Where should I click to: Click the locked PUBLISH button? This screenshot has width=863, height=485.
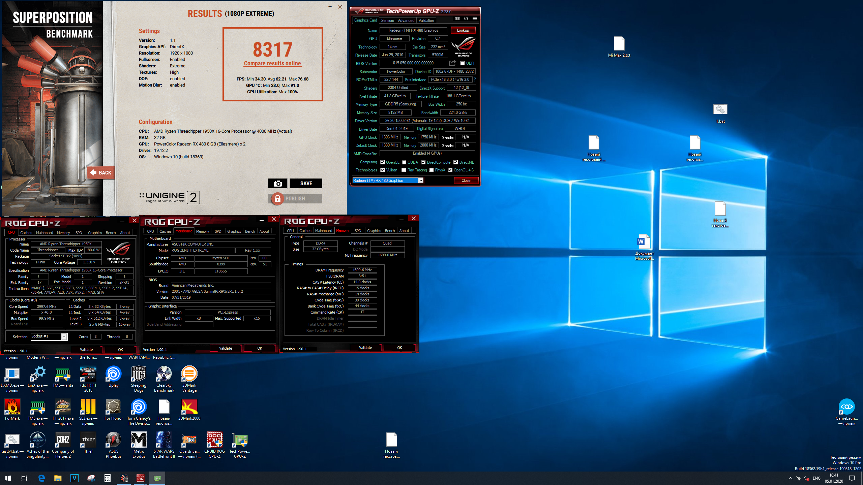[x=295, y=199]
